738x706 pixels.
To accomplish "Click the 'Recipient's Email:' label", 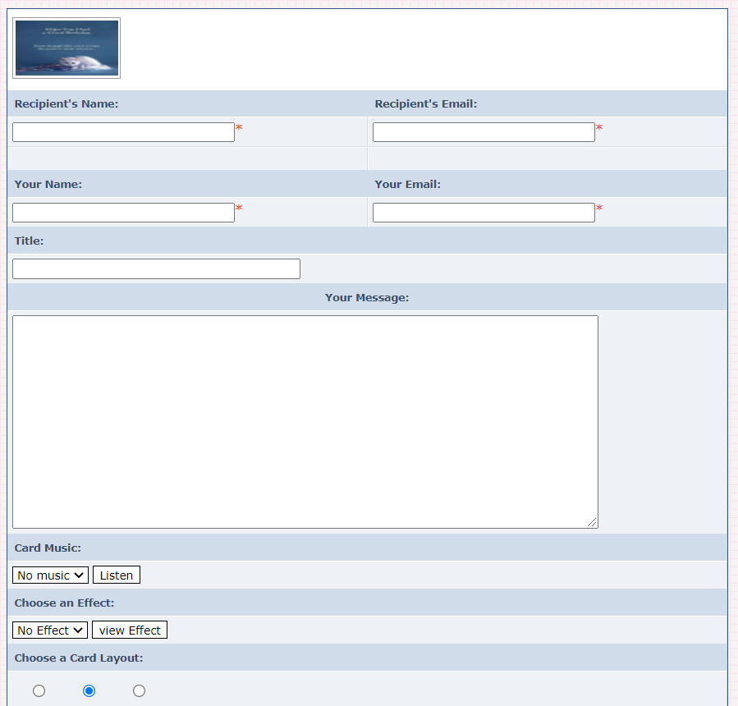I will click(x=426, y=104).
